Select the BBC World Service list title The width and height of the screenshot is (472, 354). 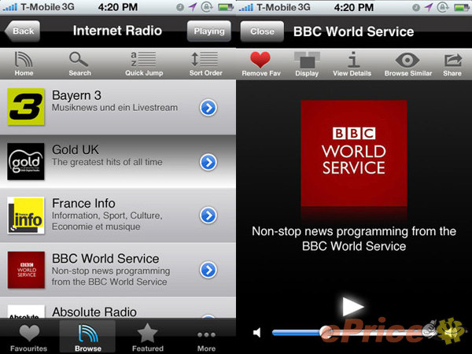[x=105, y=259]
